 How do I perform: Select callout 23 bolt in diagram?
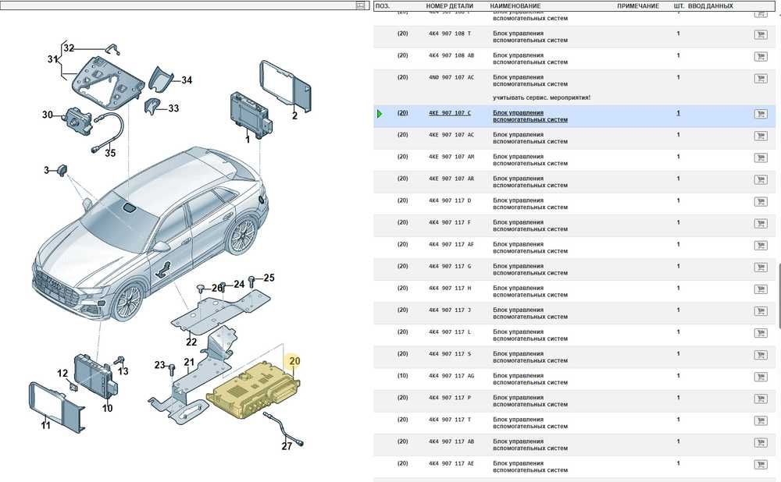point(159,364)
